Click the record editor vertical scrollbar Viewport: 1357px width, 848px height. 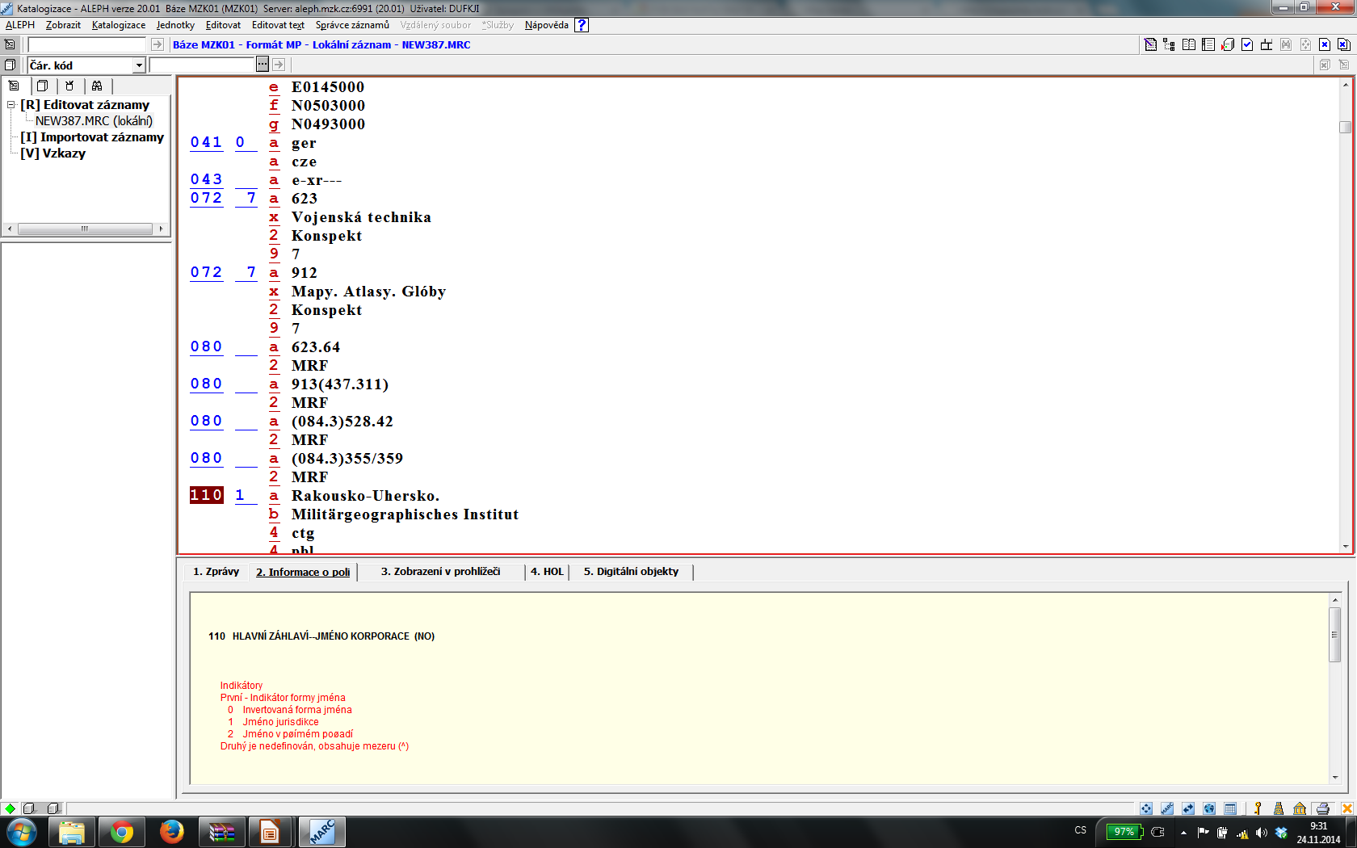[x=1345, y=316]
